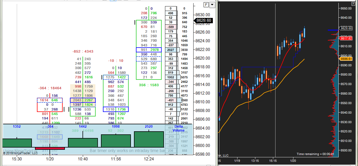Click the 10:40 time axis label
This screenshot has width=358, height=166.
(83, 159)
